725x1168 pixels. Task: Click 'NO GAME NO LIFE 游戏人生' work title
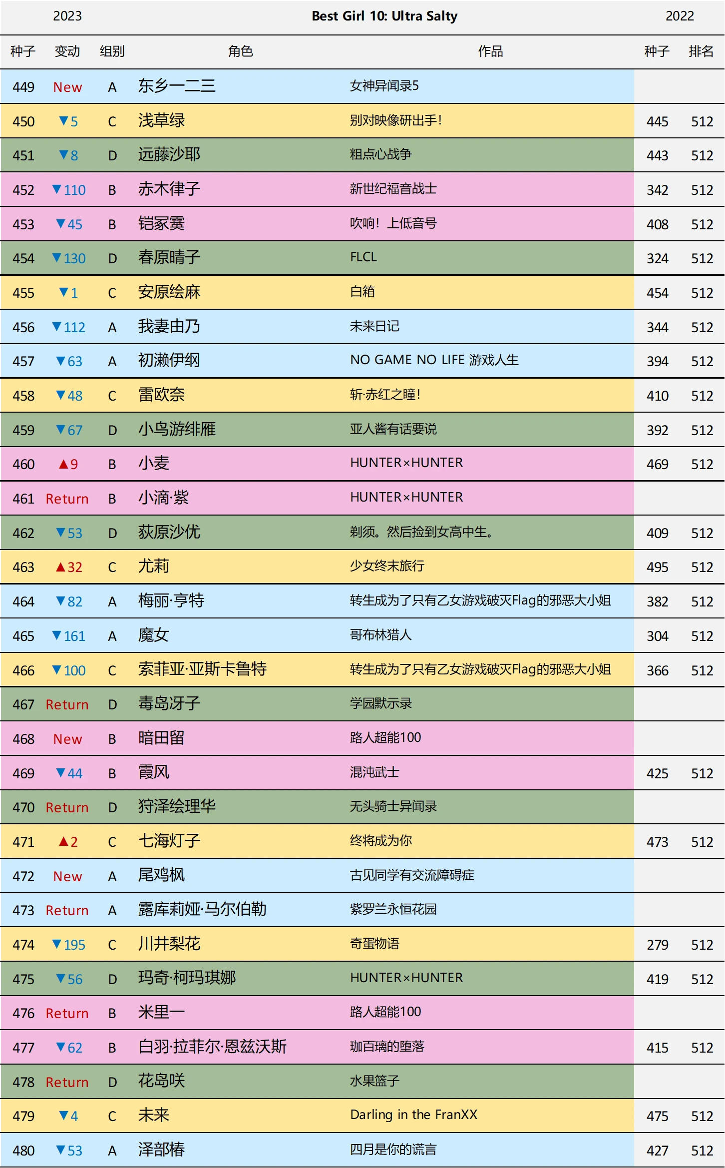434,360
